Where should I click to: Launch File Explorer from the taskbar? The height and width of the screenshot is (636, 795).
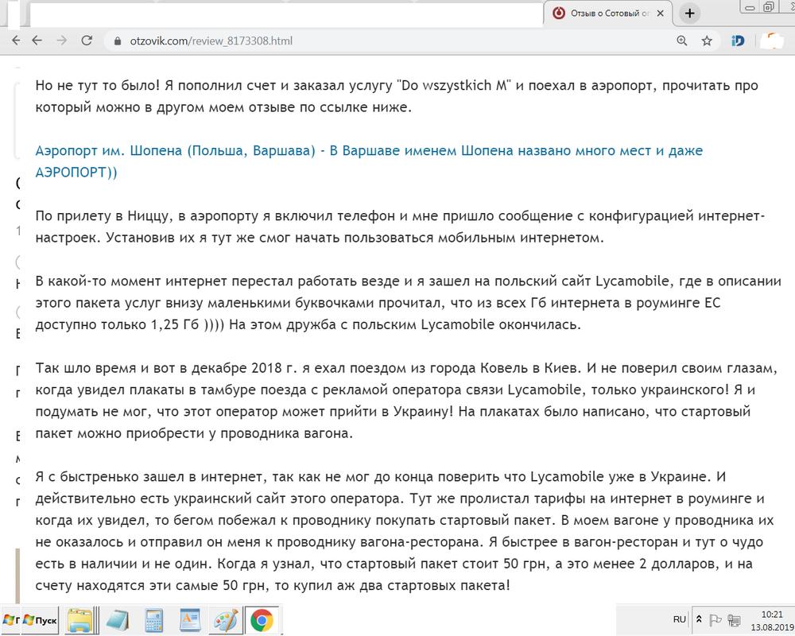[80, 620]
